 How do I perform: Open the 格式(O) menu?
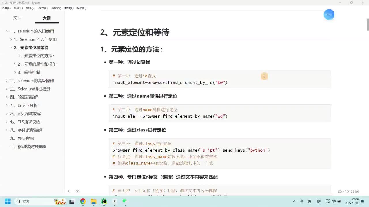43,8
